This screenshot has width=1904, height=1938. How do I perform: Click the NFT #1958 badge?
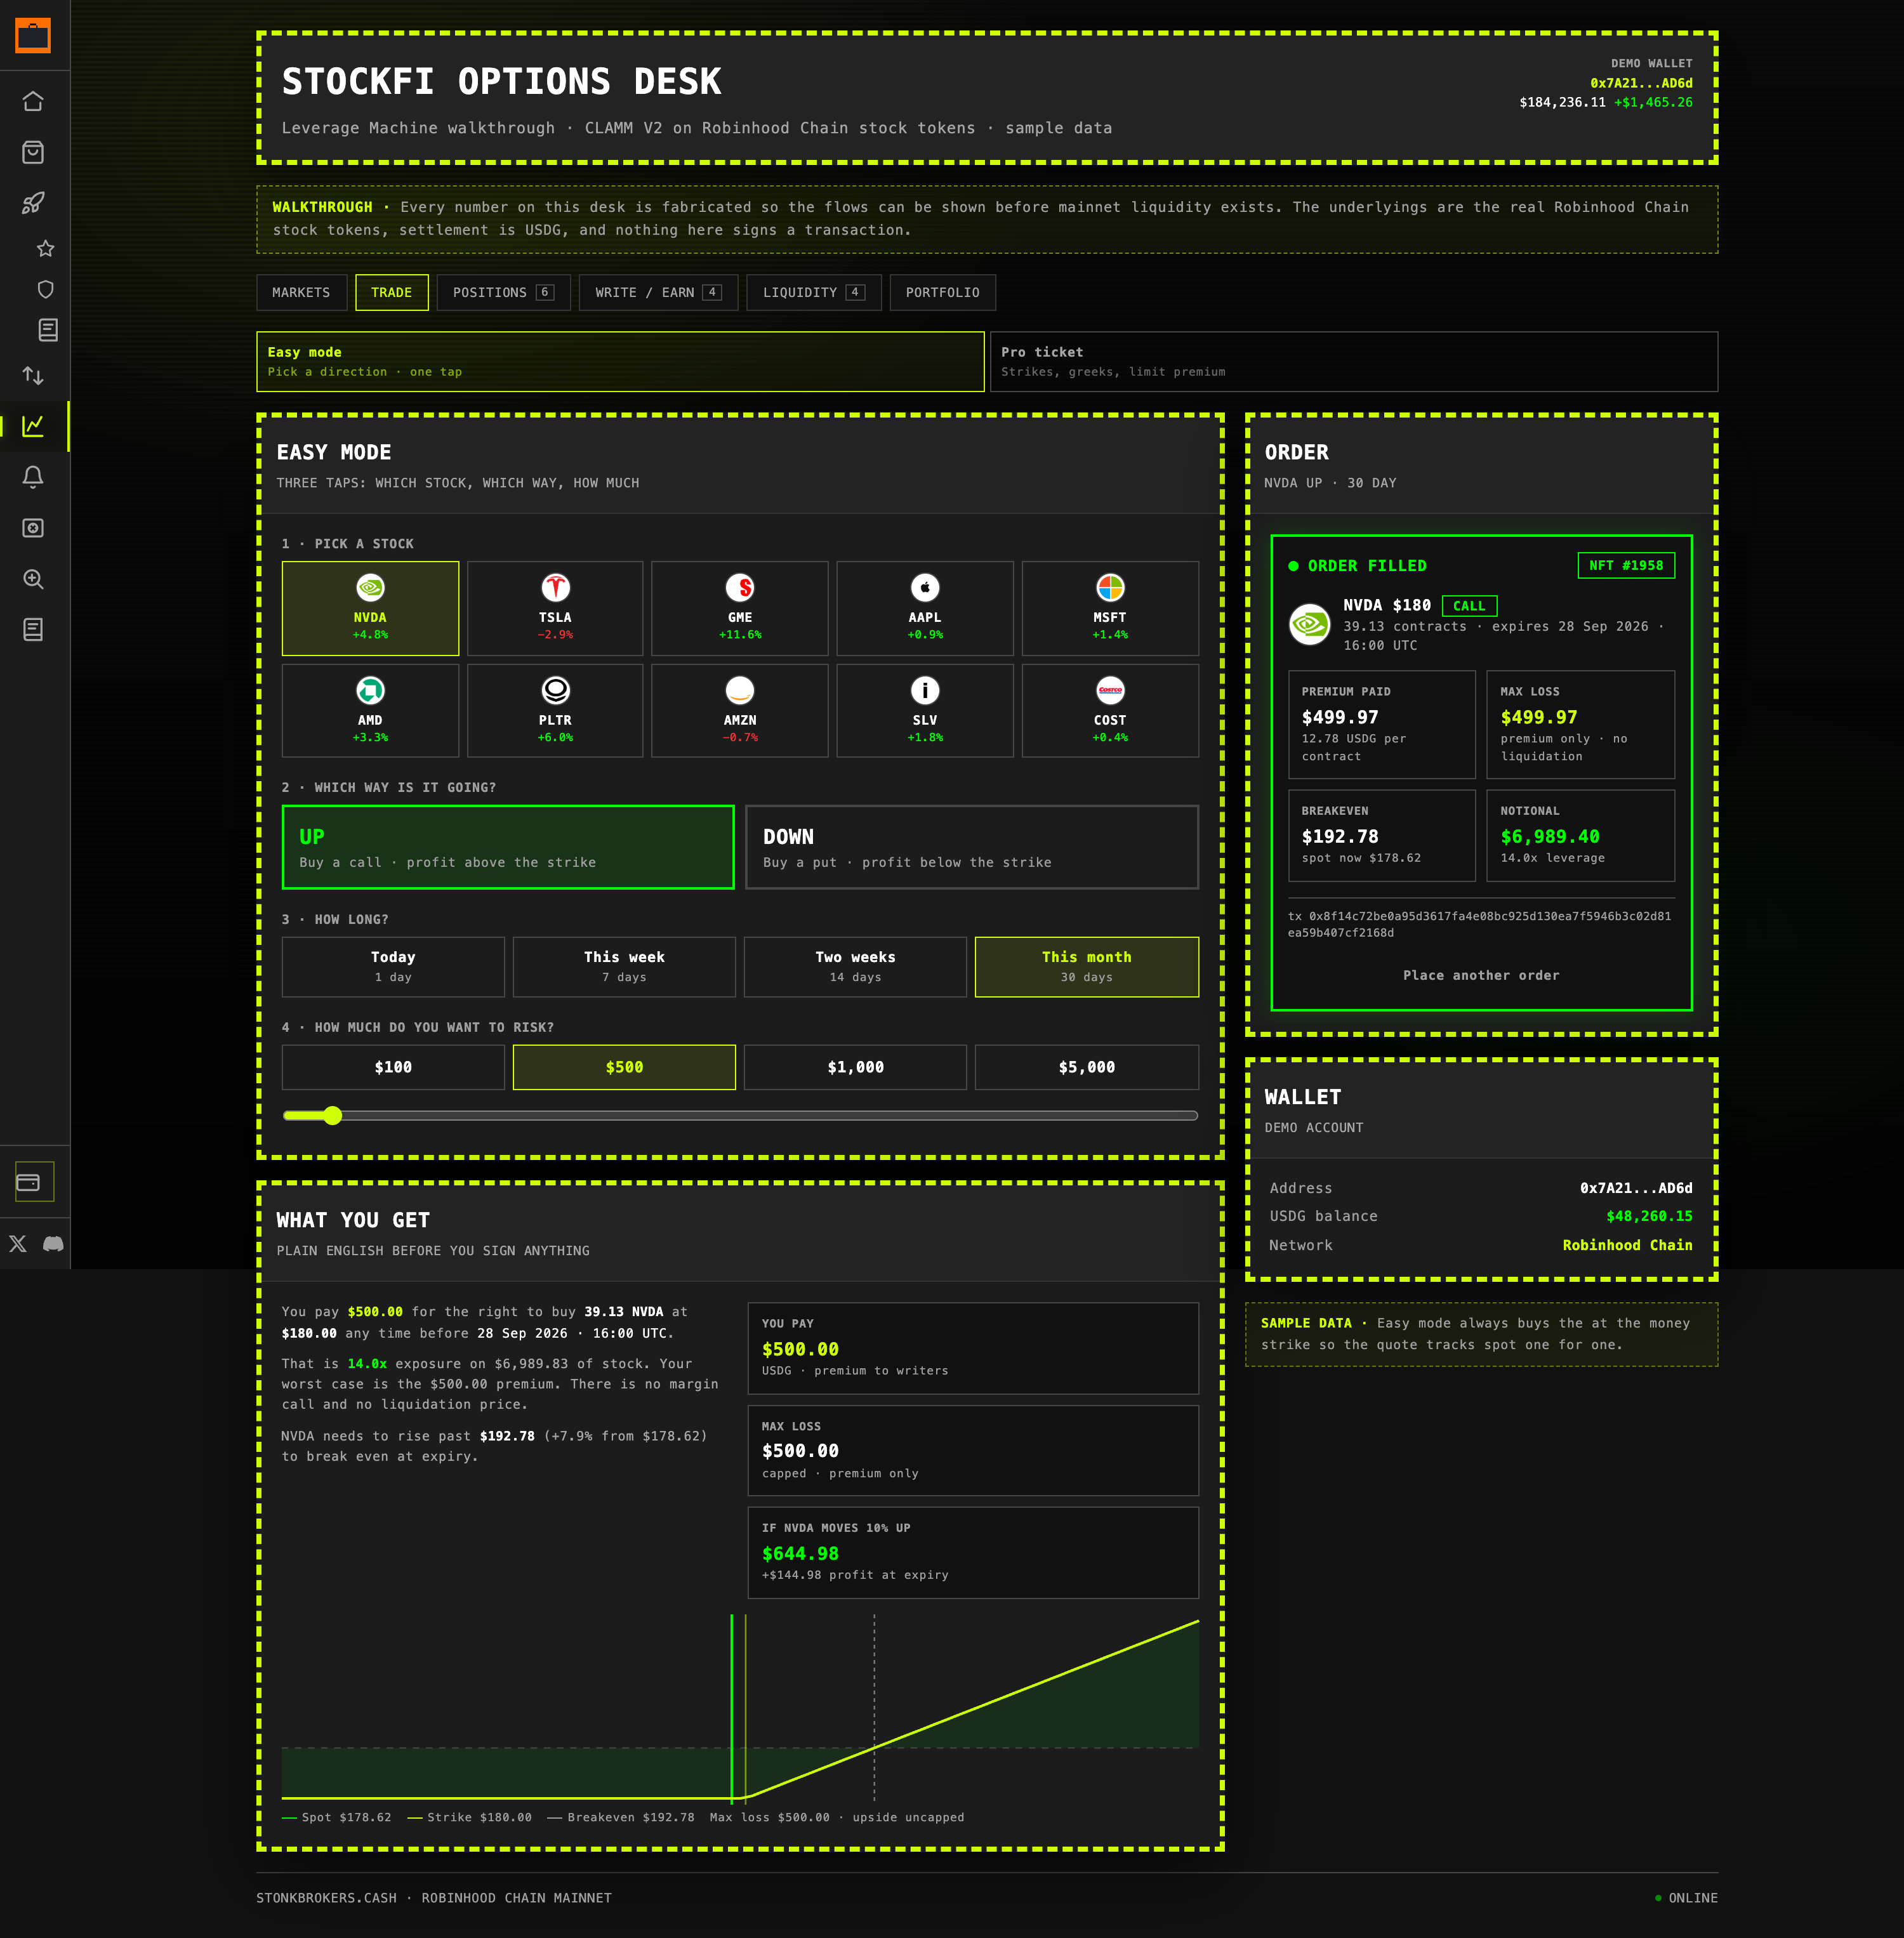(x=1626, y=565)
